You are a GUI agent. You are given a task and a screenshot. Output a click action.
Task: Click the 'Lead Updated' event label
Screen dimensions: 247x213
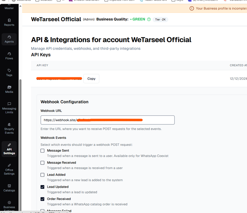tap(58, 187)
